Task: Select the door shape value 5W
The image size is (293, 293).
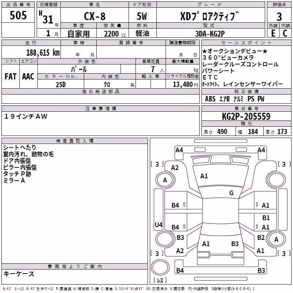Action: [x=142, y=16]
